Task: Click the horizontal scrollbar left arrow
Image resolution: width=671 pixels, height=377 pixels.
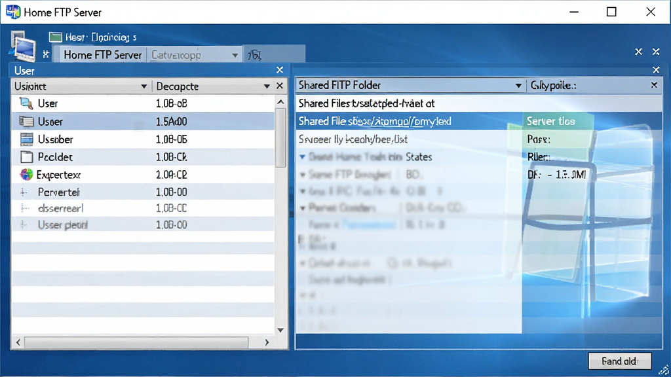Action: click(x=18, y=342)
